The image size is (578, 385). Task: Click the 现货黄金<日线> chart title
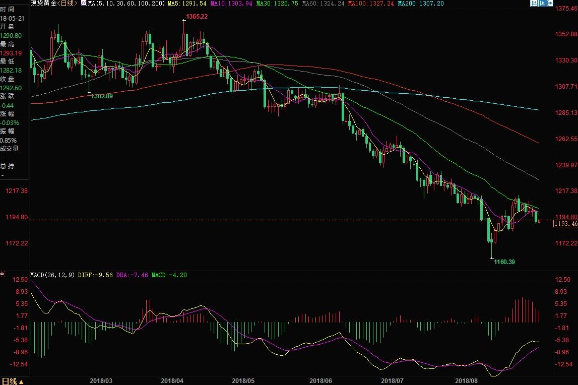pyautogui.click(x=54, y=4)
